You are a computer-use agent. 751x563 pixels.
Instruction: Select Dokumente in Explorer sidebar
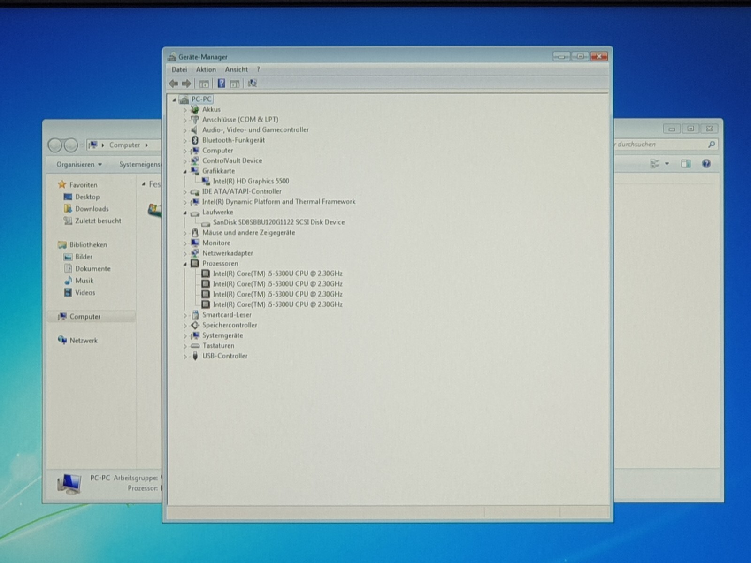[93, 269]
